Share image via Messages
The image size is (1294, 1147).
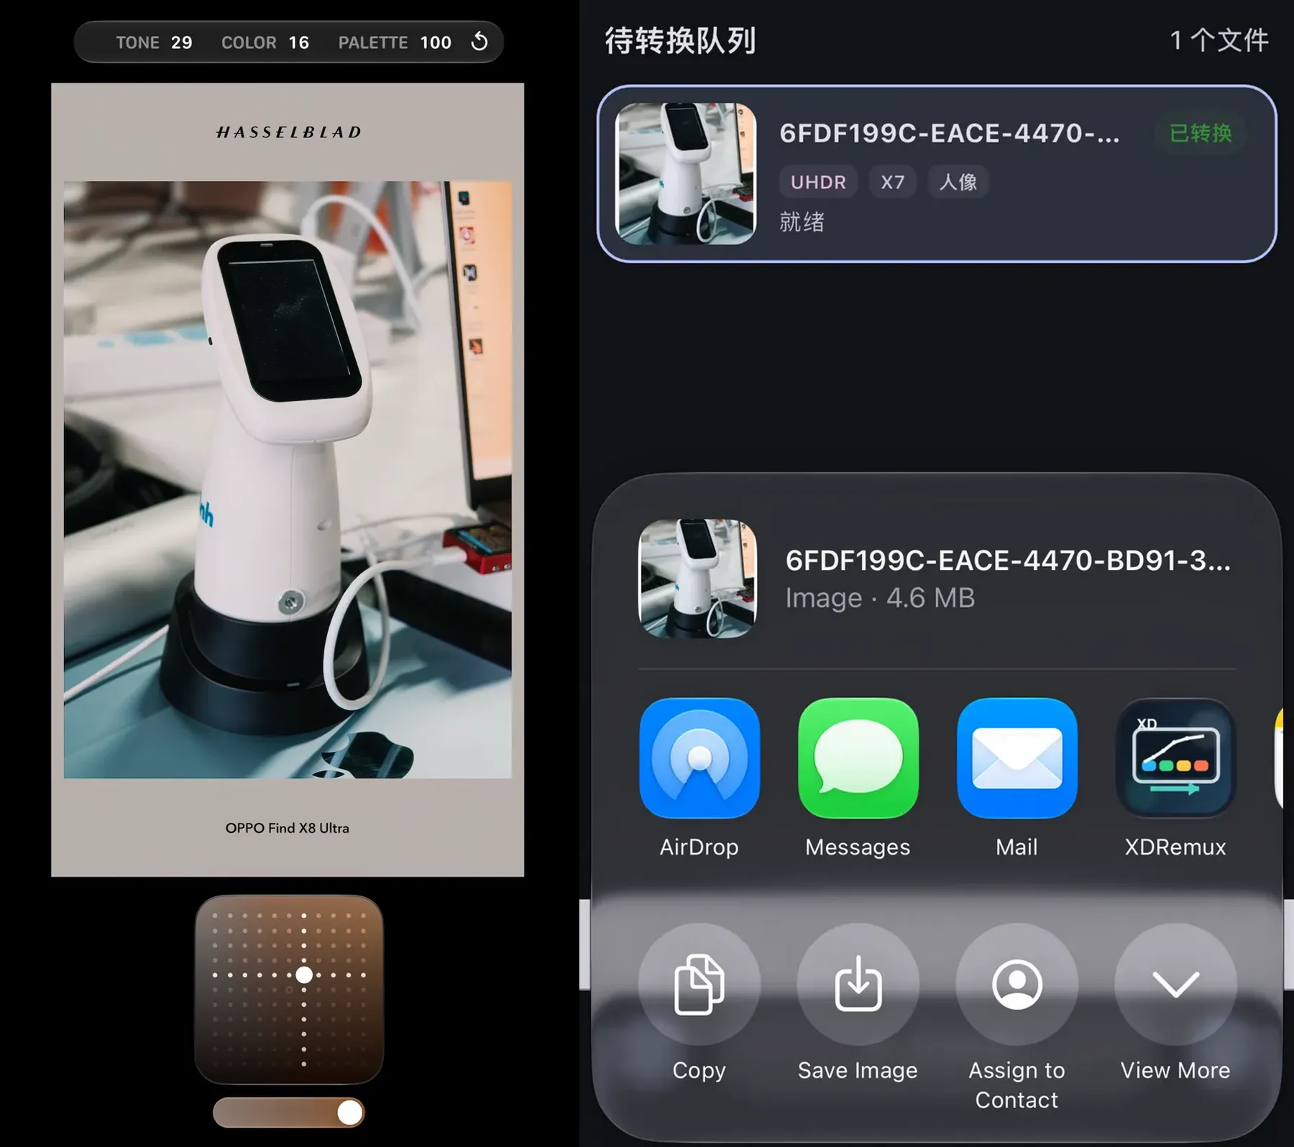point(858,758)
